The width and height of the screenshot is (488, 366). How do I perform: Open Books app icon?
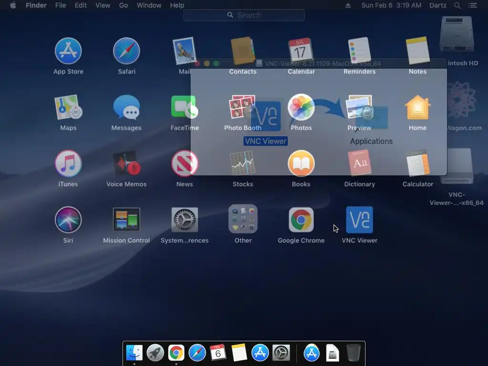pos(301,163)
